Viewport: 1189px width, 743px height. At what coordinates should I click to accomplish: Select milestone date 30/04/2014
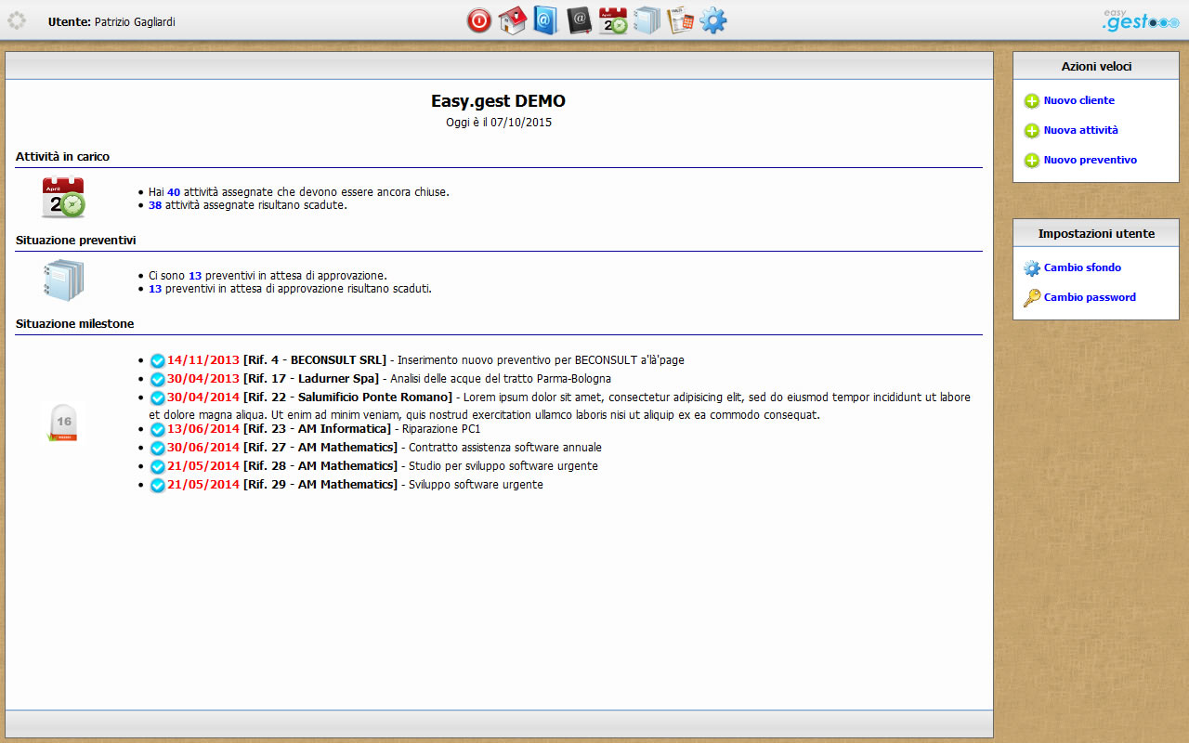203,397
